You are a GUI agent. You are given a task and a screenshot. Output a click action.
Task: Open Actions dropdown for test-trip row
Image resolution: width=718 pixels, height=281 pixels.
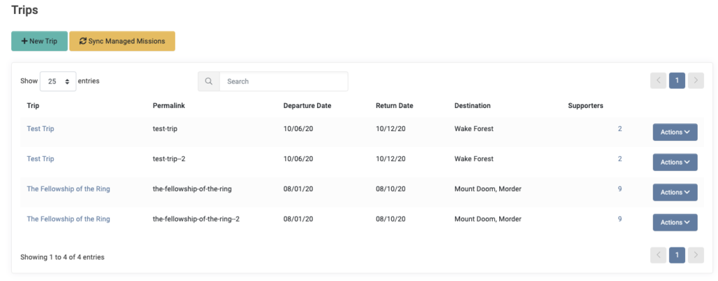pyautogui.click(x=675, y=132)
